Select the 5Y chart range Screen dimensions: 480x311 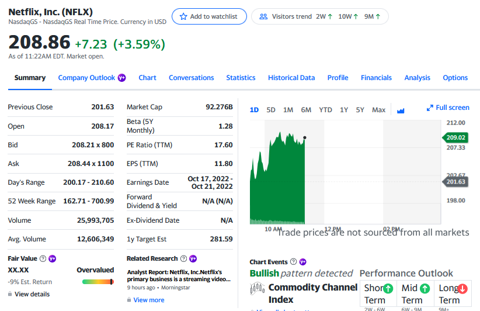point(360,110)
